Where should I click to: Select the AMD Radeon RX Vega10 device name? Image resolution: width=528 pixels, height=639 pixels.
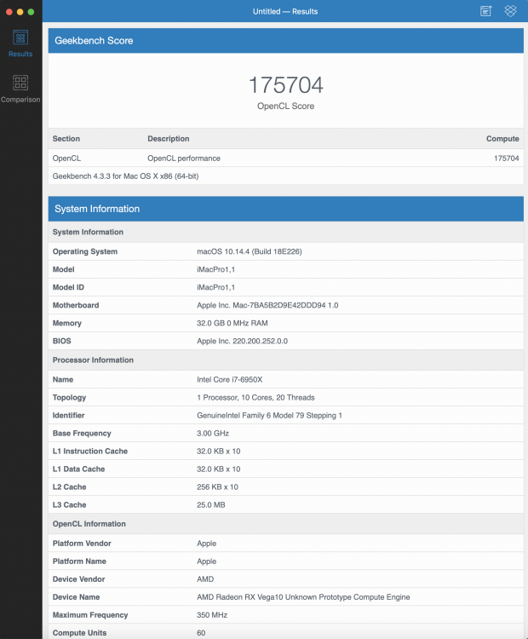point(303,597)
